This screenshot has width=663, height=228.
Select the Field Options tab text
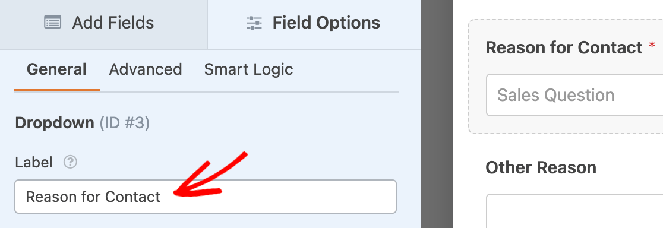pyautogui.click(x=326, y=23)
